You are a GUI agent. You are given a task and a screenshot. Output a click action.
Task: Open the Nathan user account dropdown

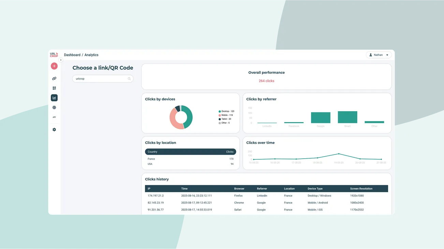pos(379,55)
